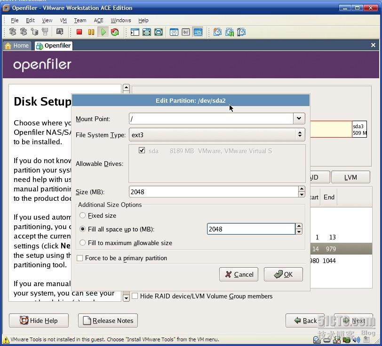The image size is (382, 346).
Task: Select the partition row ending at 1044
Action: 341,261
